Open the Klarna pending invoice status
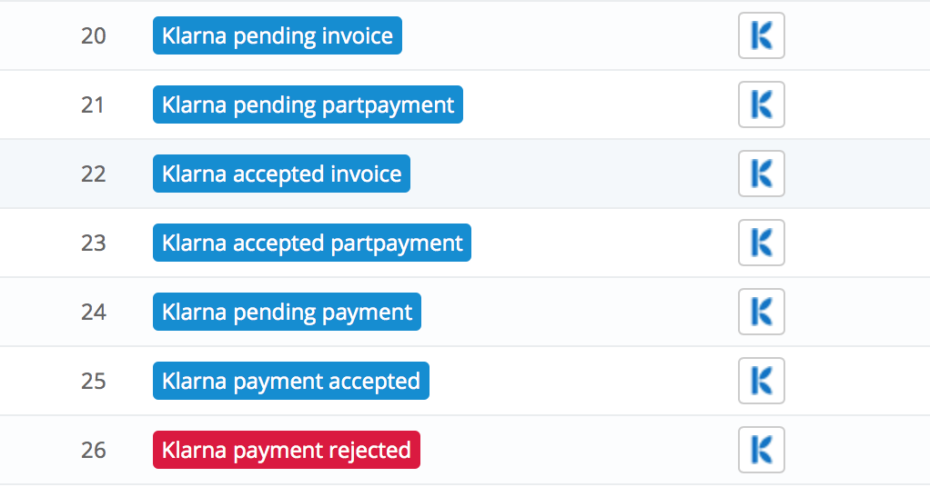The height and width of the screenshot is (487, 930). tap(278, 35)
